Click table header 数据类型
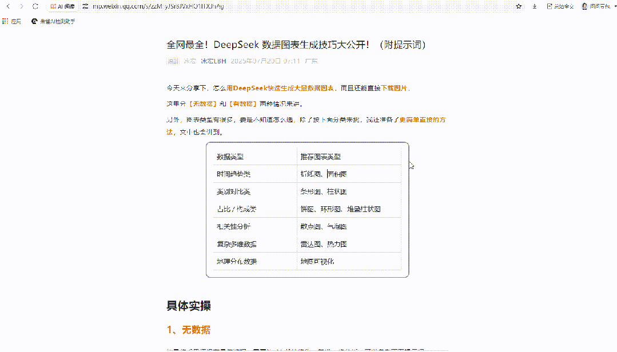Viewport: 617px width, 352px height. pyautogui.click(x=230, y=157)
